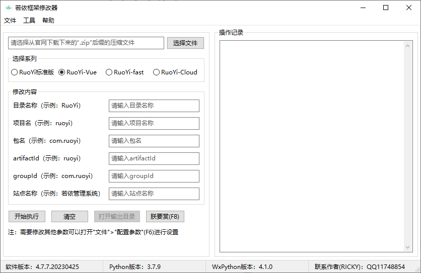Click the 清空 button
Screen dimensions: 421x273
coord(69,216)
